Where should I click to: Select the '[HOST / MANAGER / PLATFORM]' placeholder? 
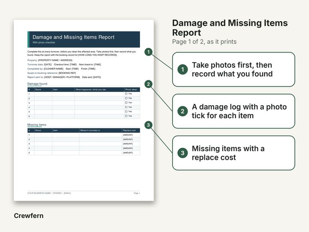click(x=62, y=77)
